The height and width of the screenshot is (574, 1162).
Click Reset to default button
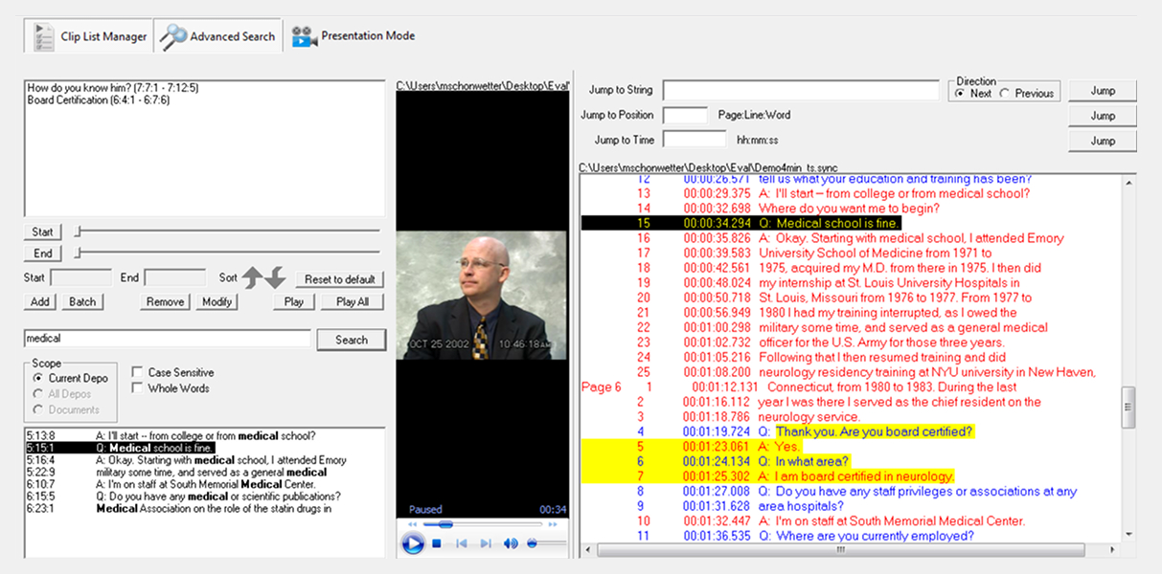pos(339,279)
